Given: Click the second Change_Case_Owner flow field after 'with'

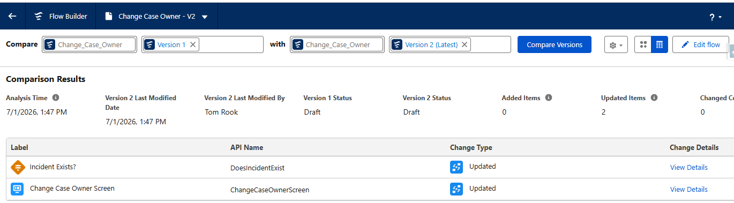Looking at the screenshot, I should click(x=338, y=44).
